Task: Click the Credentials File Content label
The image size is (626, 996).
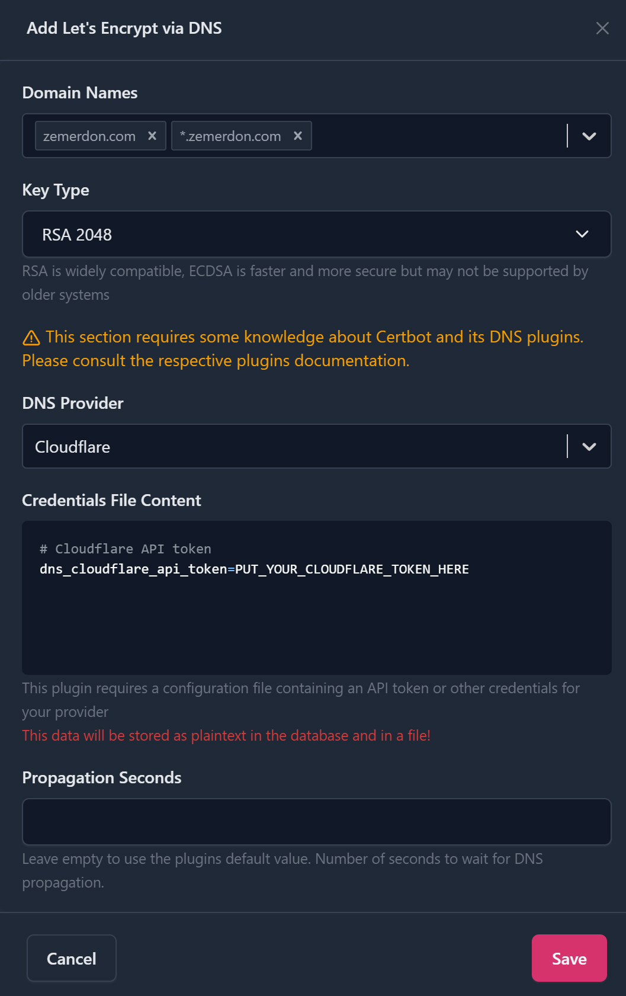Action: [x=111, y=501]
